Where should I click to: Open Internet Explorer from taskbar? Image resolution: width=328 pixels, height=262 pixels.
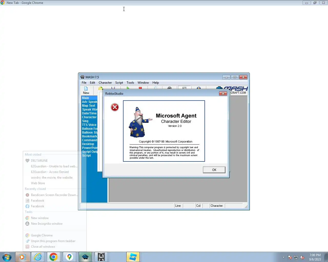(x=38, y=257)
